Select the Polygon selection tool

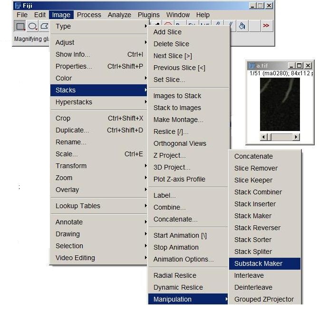click(x=44, y=26)
